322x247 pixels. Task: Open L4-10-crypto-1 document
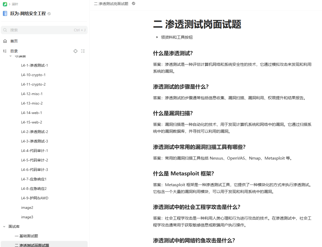pyautogui.click(x=33, y=75)
